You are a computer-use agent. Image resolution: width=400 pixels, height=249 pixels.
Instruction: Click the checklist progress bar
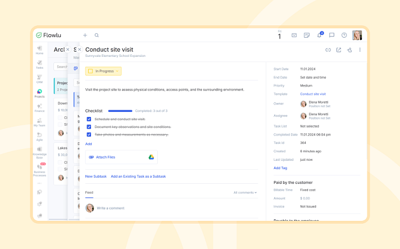coord(120,111)
